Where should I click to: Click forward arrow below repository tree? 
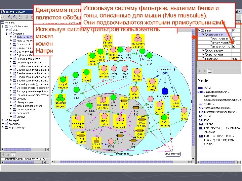[x=8, y=155]
